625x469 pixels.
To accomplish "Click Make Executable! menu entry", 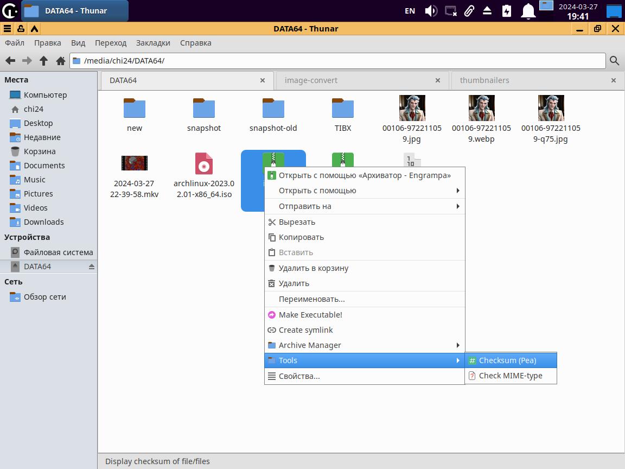I will 310,315.
